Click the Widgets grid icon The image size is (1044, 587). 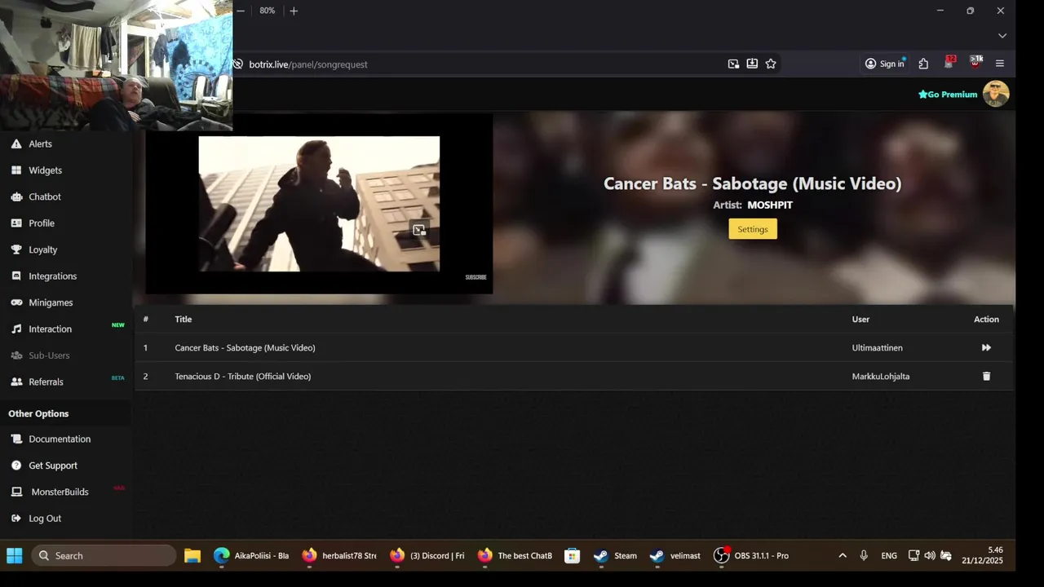pos(16,170)
